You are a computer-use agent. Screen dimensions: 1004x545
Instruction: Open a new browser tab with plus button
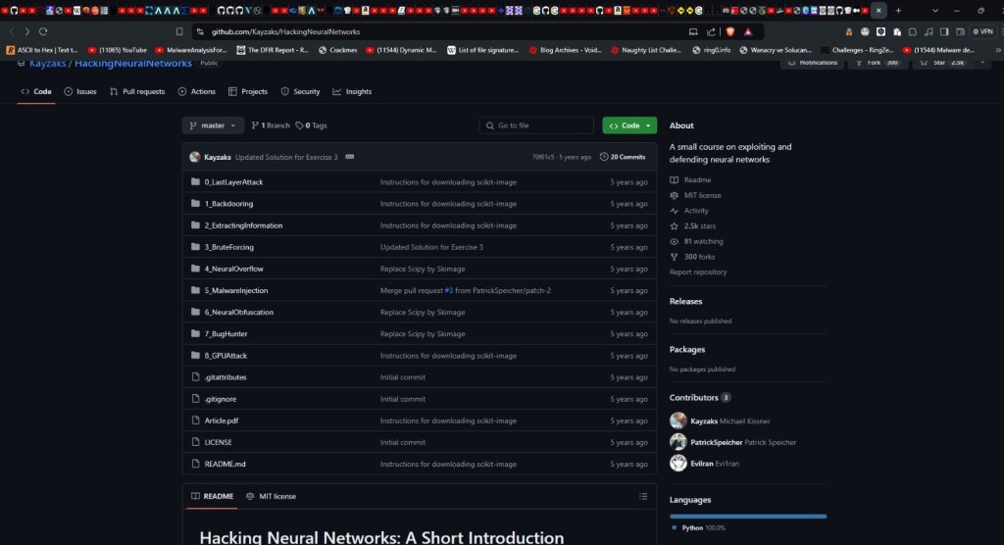tap(898, 11)
